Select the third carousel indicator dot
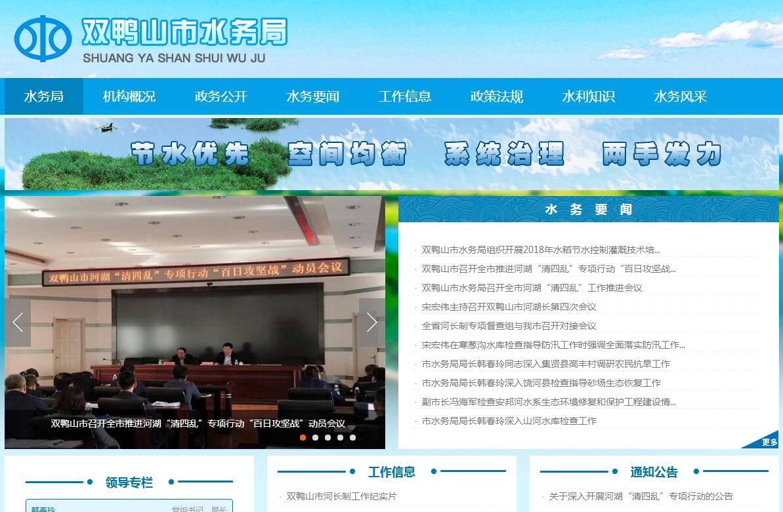The height and width of the screenshot is (512, 783). click(x=328, y=437)
